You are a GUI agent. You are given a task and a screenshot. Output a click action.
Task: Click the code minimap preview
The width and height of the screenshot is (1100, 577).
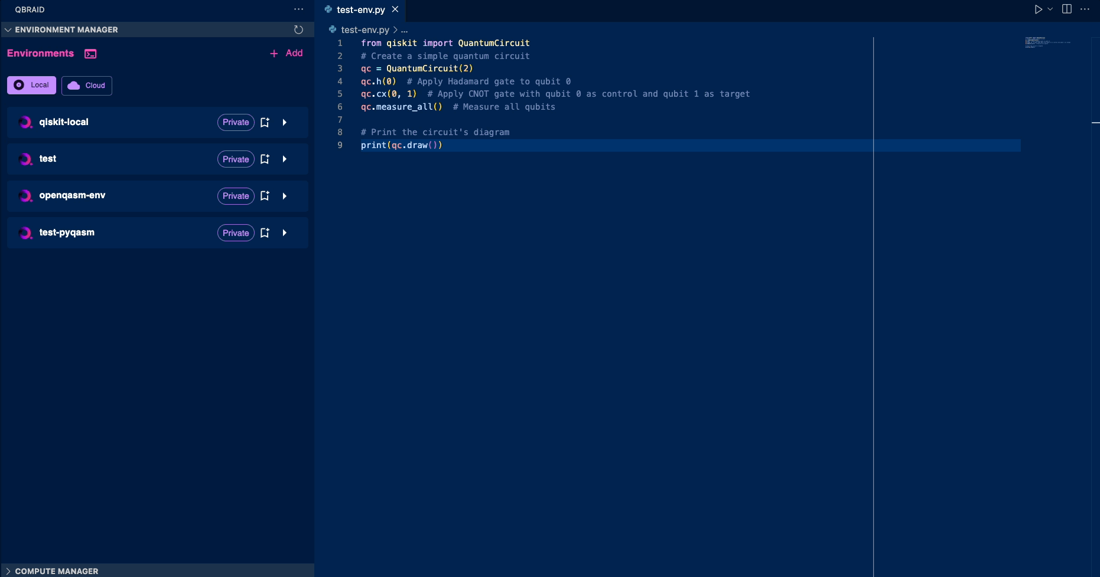[1047, 42]
